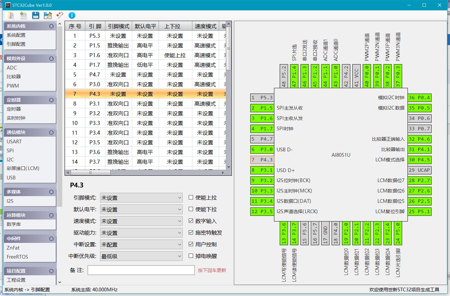Select chip pin 47 P1.4

[x=294, y=76]
